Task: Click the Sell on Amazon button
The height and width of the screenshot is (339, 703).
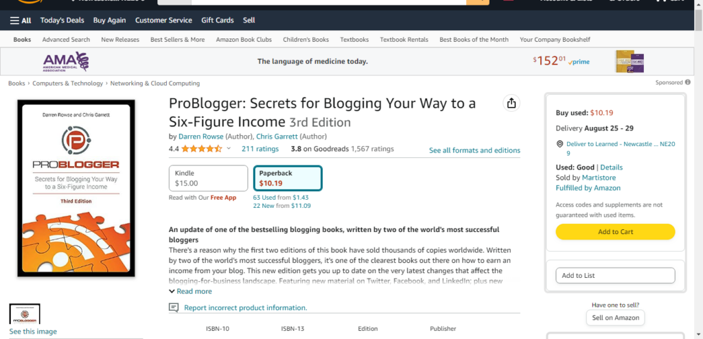Action: click(615, 318)
